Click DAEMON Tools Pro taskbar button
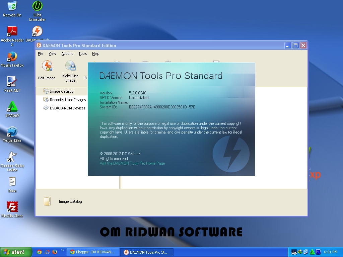Image resolution: width=343 pixels, height=257 pixels. tap(147, 252)
